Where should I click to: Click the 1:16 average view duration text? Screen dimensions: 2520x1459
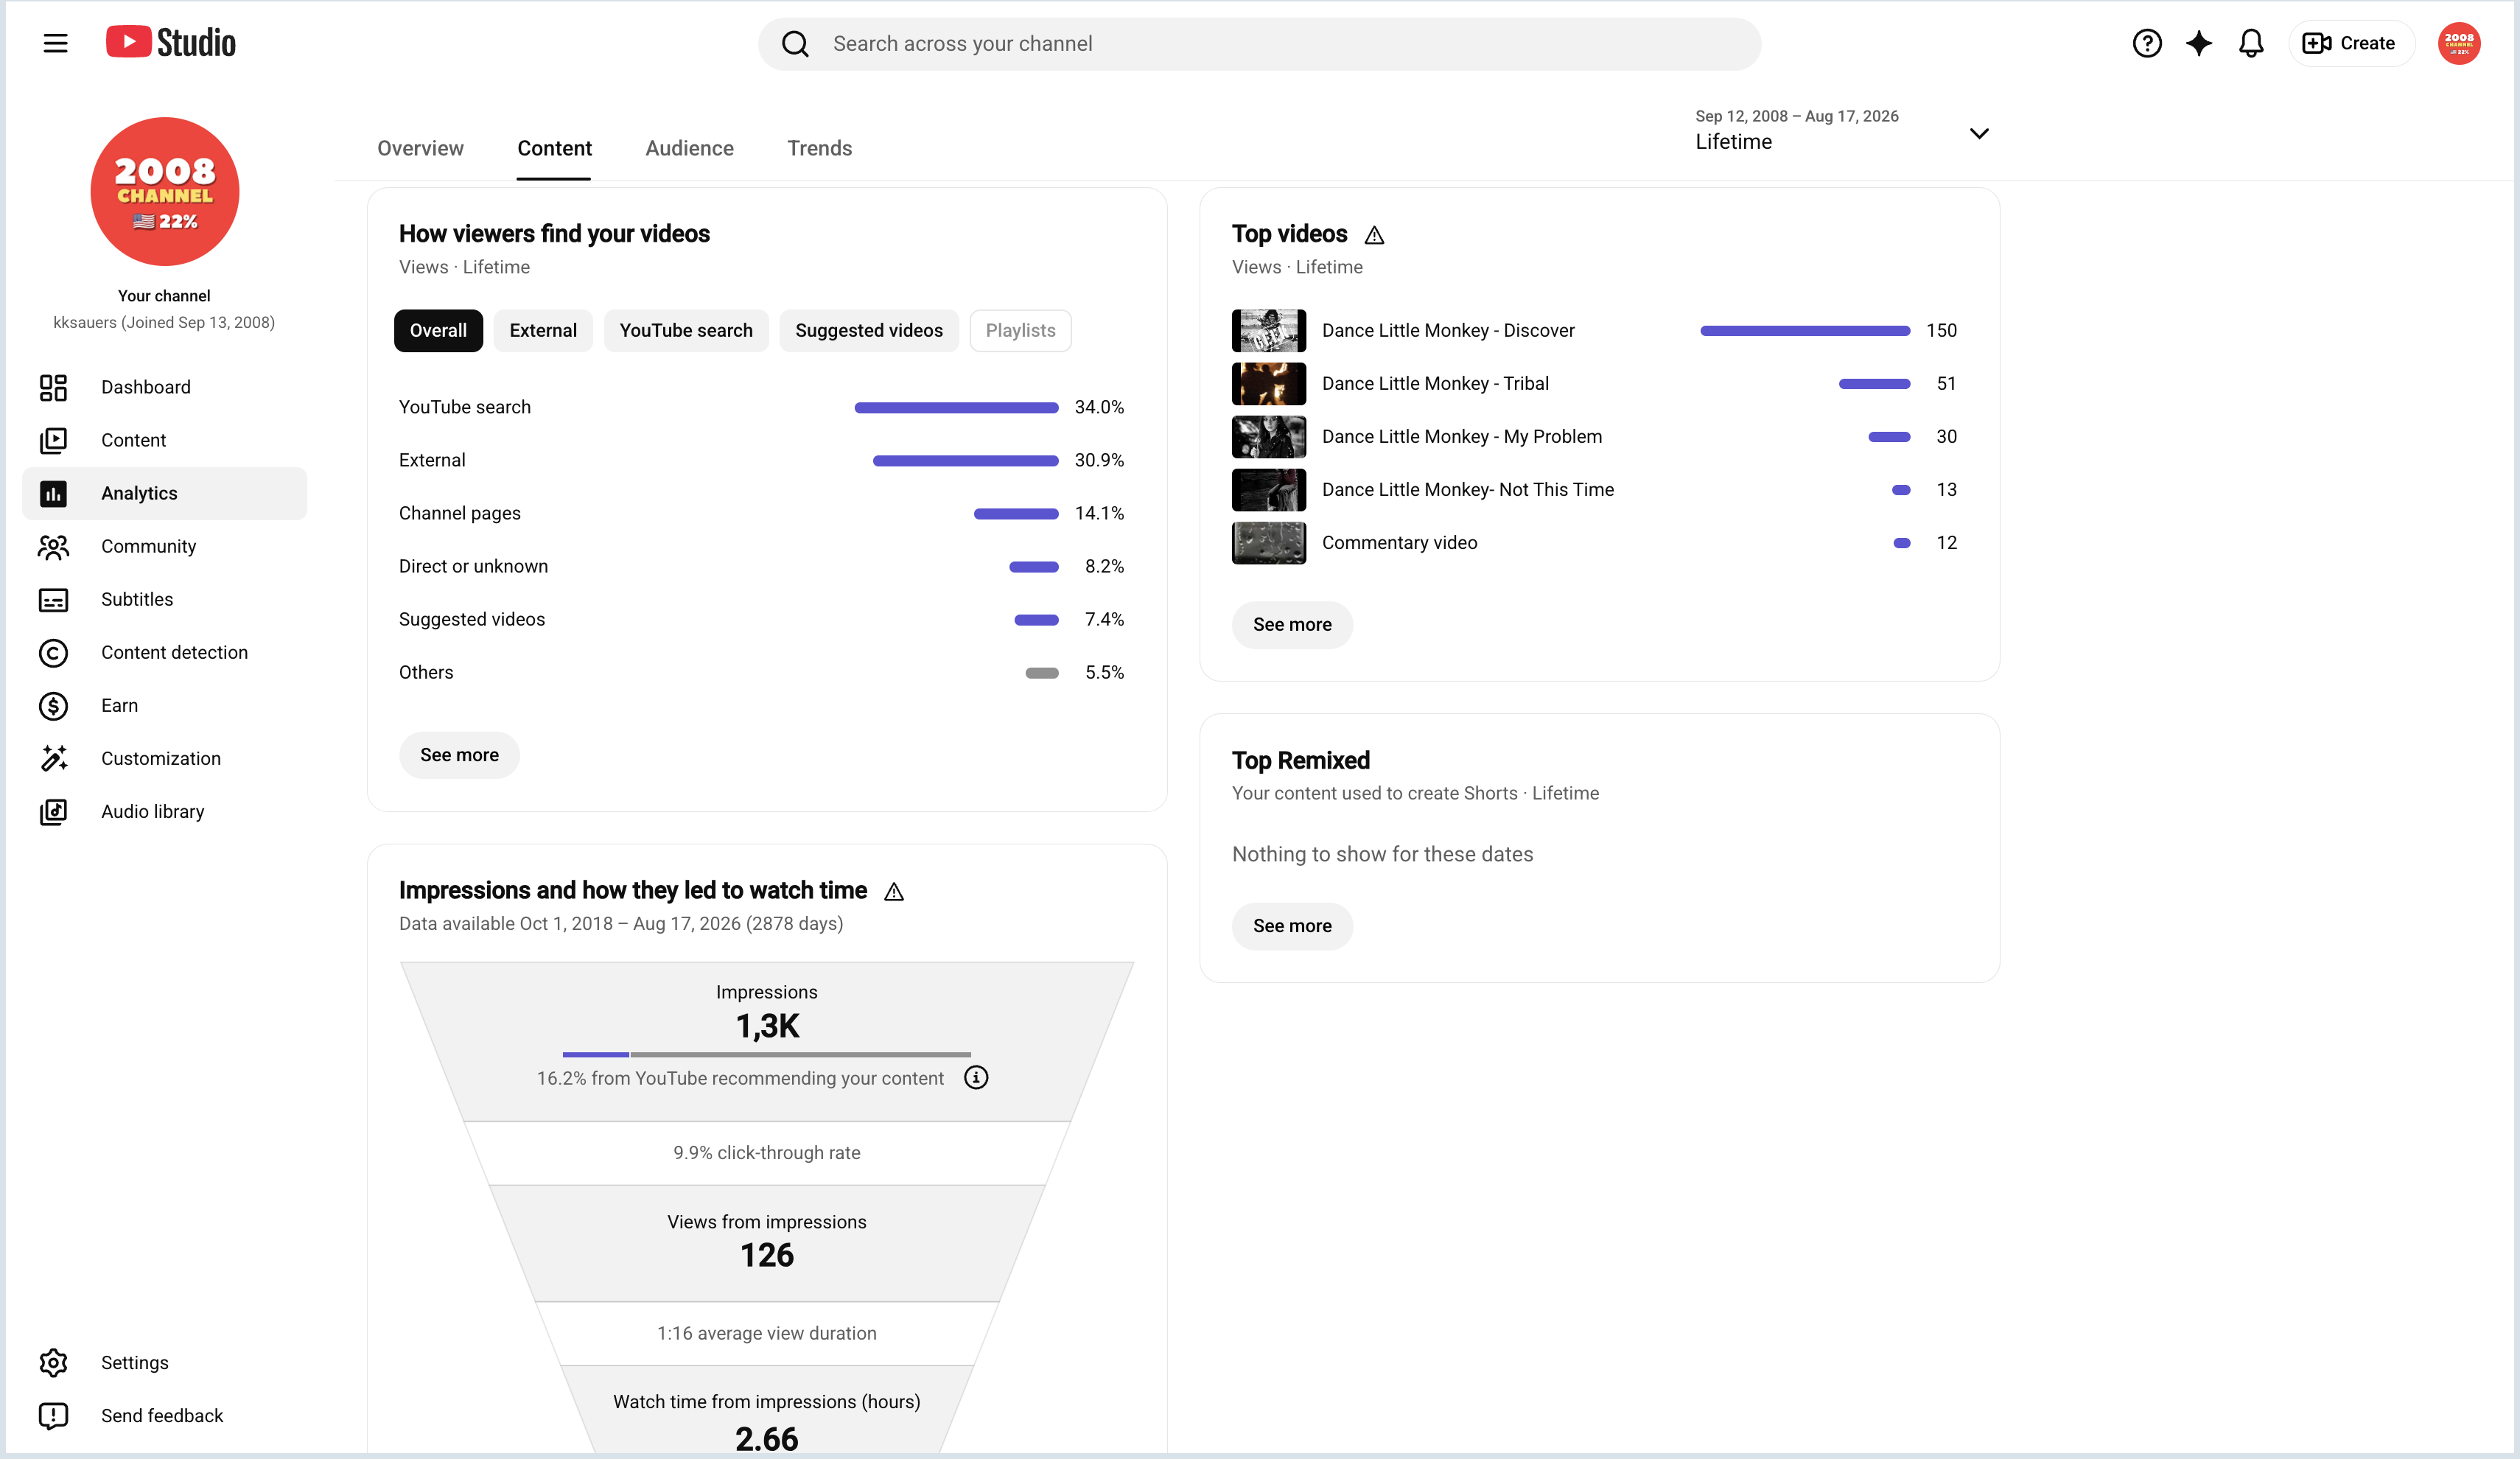767,1334
